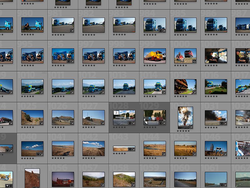Click crop badge on thumbnail 1029

pos(161,123)
